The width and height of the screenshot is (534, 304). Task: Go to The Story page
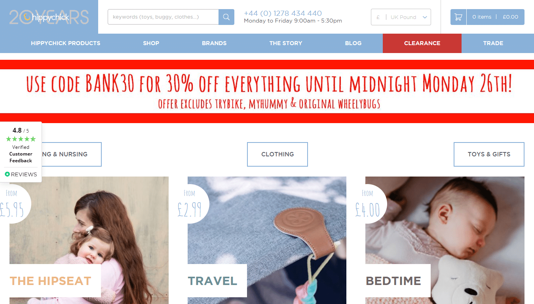(286, 43)
